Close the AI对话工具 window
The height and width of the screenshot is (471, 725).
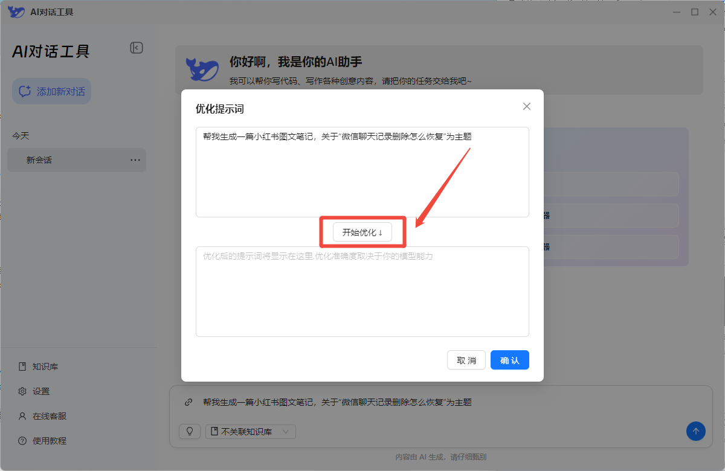click(x=713, y=11)
